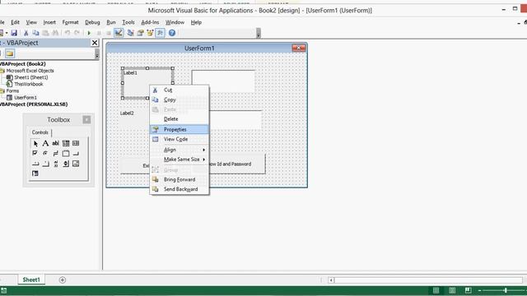The width and height of the screenshot is (527, 296).
Task: Select Properties in the context menu
Action: pos(180,129)
